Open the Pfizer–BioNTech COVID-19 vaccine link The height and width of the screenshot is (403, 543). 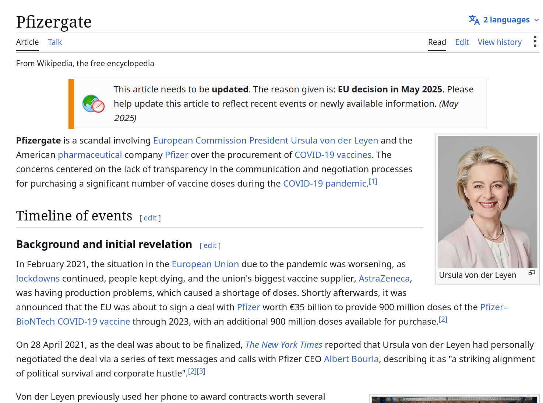pos(73,322)
